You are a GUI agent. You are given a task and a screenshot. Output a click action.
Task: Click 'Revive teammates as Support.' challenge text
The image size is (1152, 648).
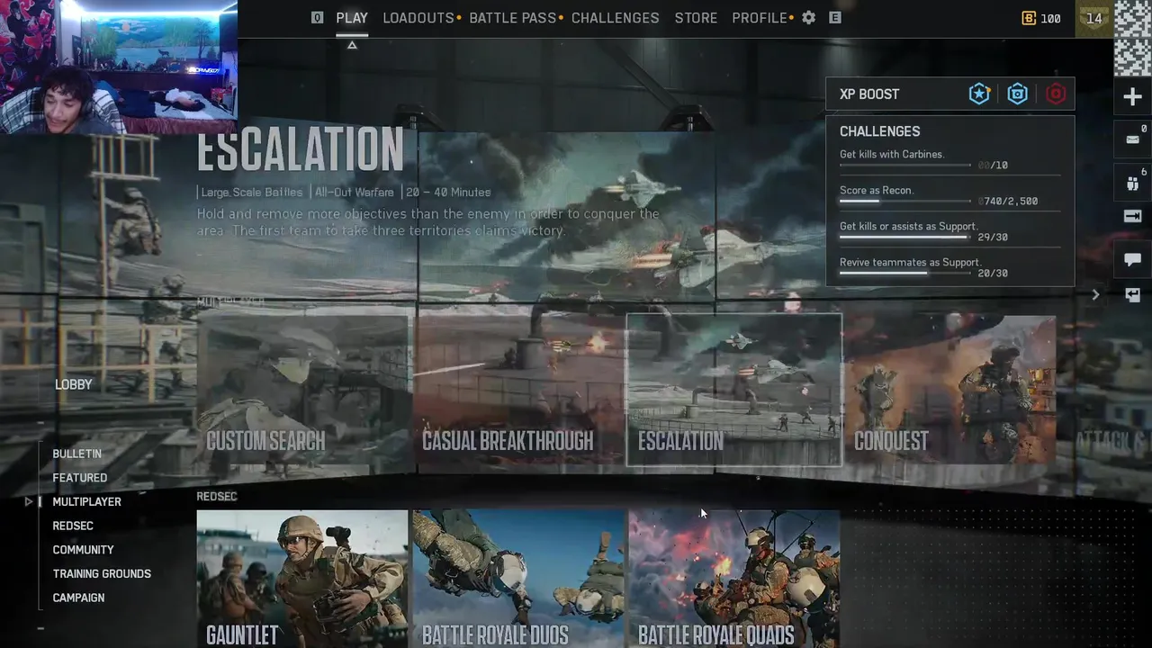(910, 262)
